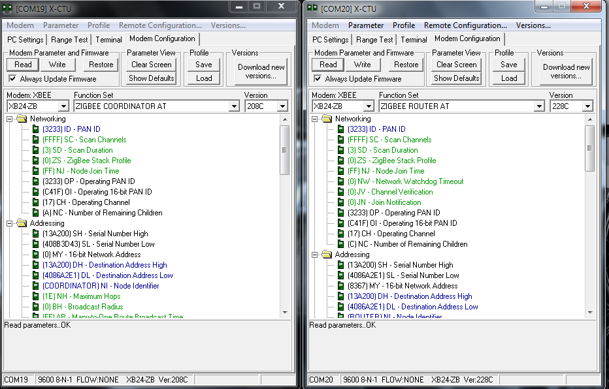609x389 pixels.
Task: Click PAN ID parameter icon in COM20 window
Action: coord(340,129)
